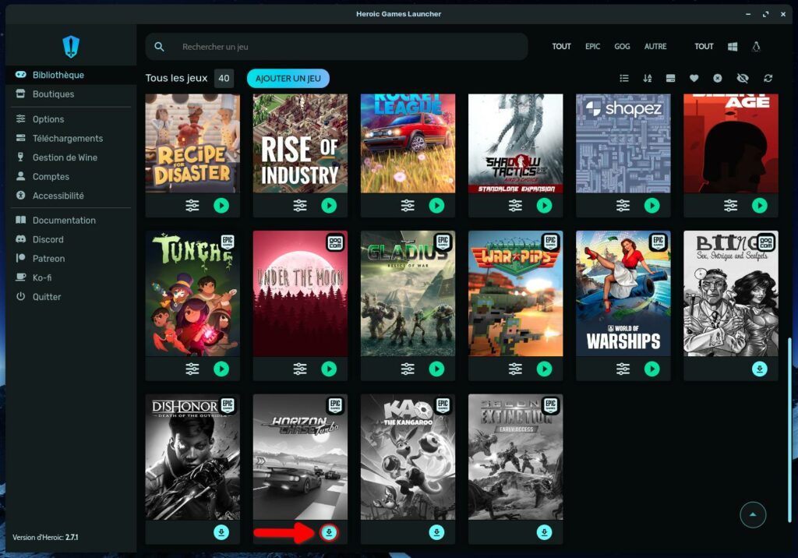Open Gestion de Wine in the sidebar

65,157
